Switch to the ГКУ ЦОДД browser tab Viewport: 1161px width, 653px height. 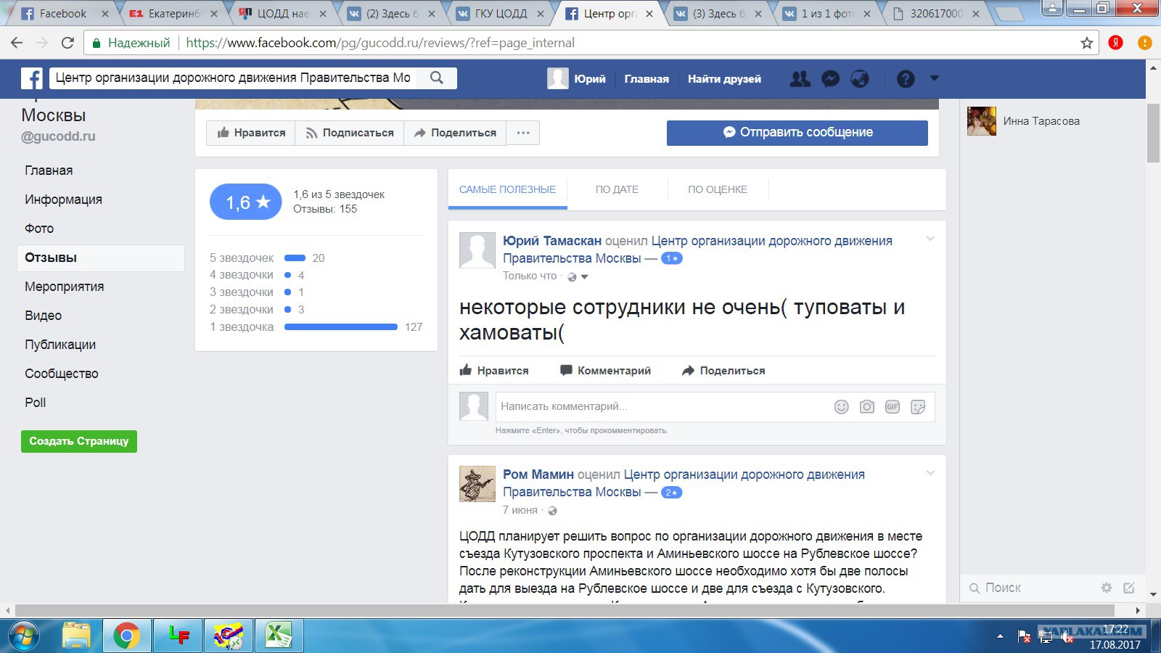(x=501, y=14)
